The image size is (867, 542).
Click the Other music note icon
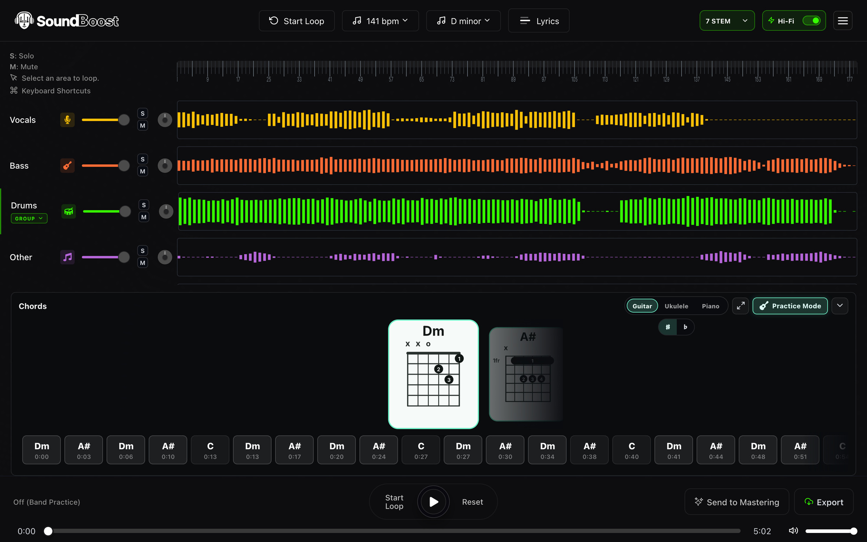(67, 257)
